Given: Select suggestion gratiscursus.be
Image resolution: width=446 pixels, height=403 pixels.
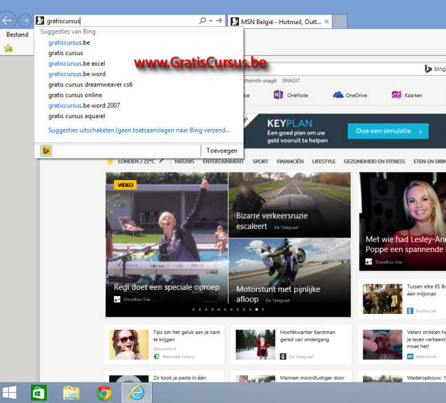Looking at the screenshot, I should pos(69,43).
